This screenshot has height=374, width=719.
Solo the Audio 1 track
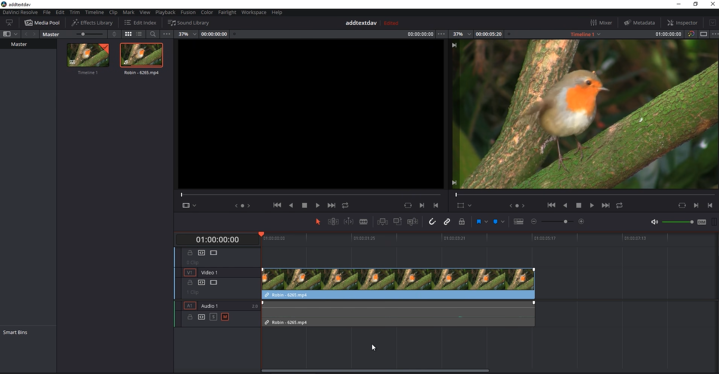213,316
